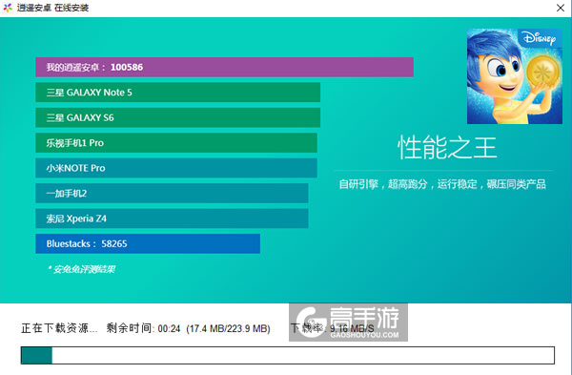Screen dimensions: 572x375
Task: Click the 剩余时间 00:24 remaining time text
Action: click(x=143, y=328)
